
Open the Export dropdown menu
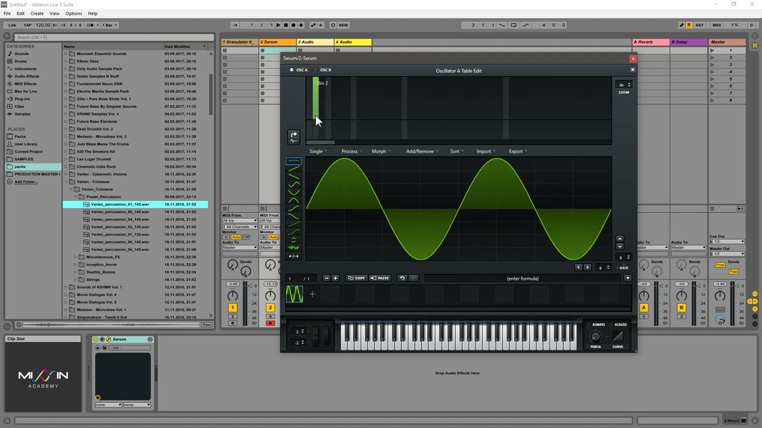[518, 151]
